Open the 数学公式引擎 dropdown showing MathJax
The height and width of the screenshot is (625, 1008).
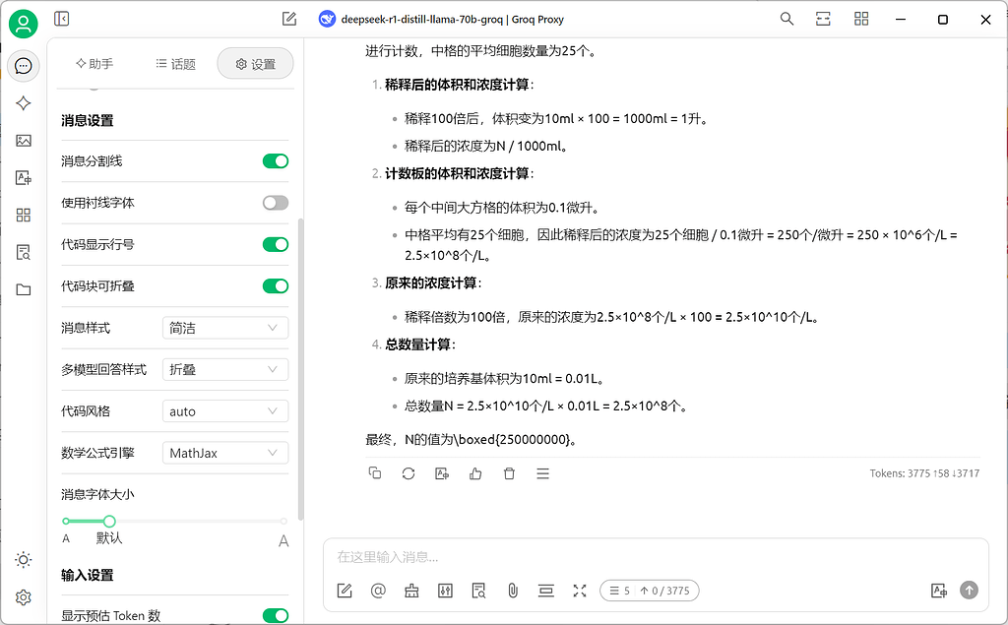[225, 454]
